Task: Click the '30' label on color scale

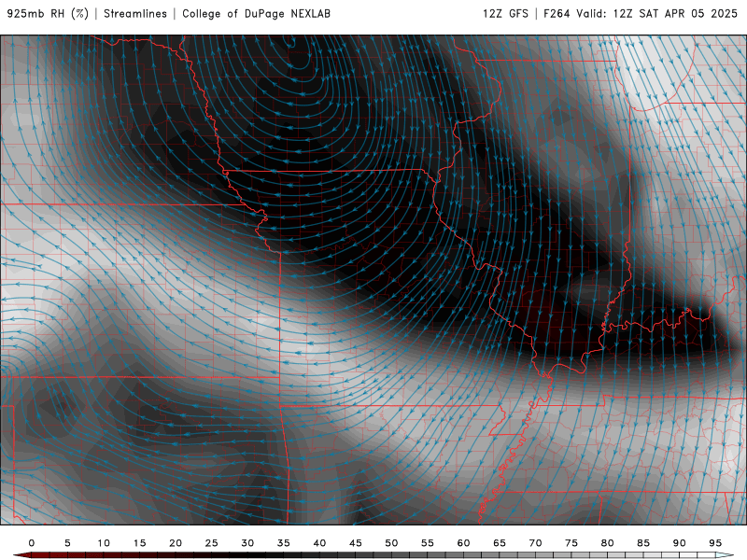Action: tap(247, 543)
